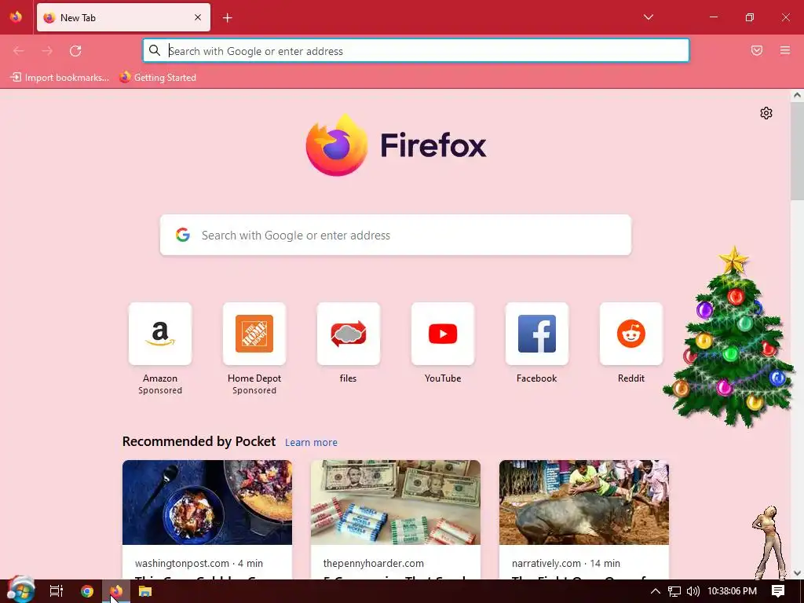Image resolution: width=804 pixels, height=603 pixels.
Task: Open Home Depot sponsored shortcut tile
Action: (x=254, y=334)
